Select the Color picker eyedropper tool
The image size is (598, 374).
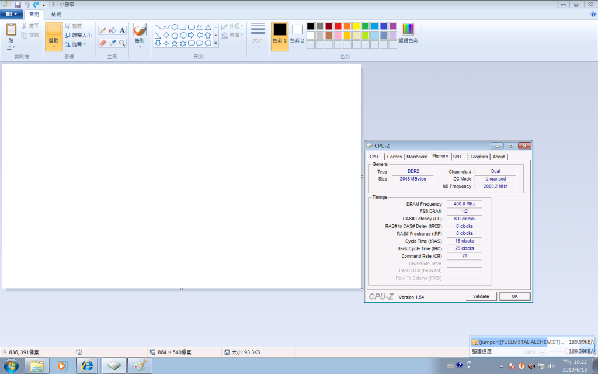[x=113, y=43]
